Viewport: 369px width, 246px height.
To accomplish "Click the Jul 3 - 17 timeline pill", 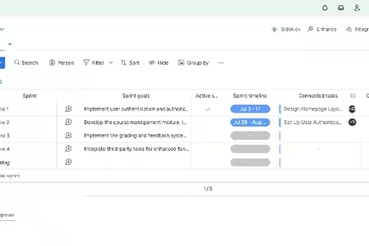I will (250, 109).
